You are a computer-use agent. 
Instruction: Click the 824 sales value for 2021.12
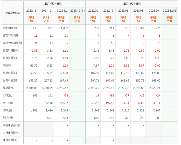coord(50,28)
